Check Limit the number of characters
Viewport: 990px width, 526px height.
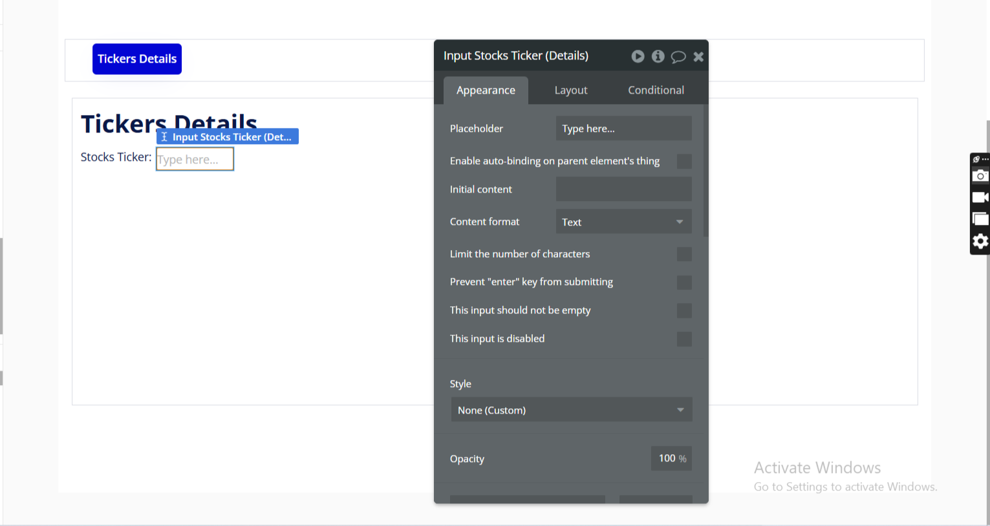(x=683, y=255)
